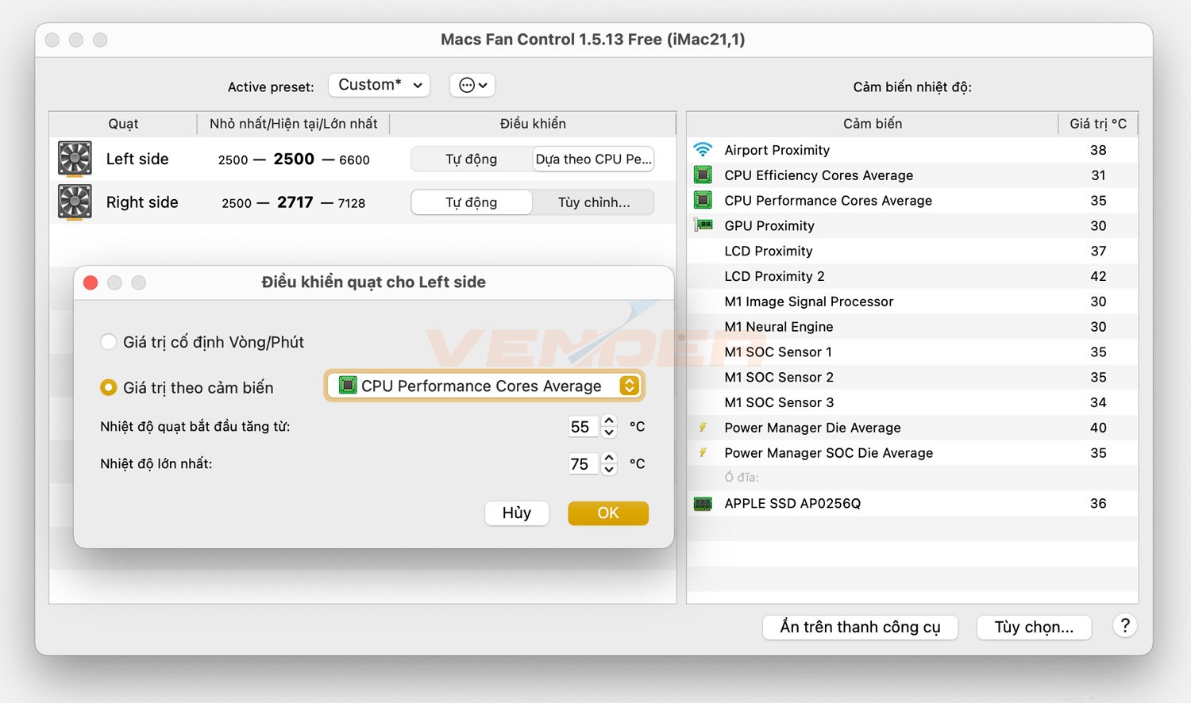
Task: Select the Giá trị theo cảm biến radio button
Action: (108, 387)
